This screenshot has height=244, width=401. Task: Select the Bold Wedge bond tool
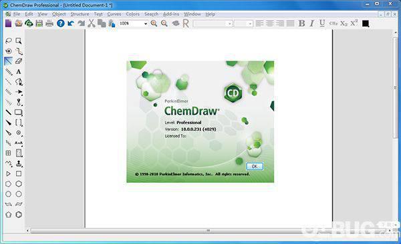coord(9,123)
